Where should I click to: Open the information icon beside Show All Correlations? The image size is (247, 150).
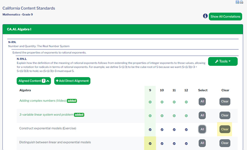[x=205, y=16]
